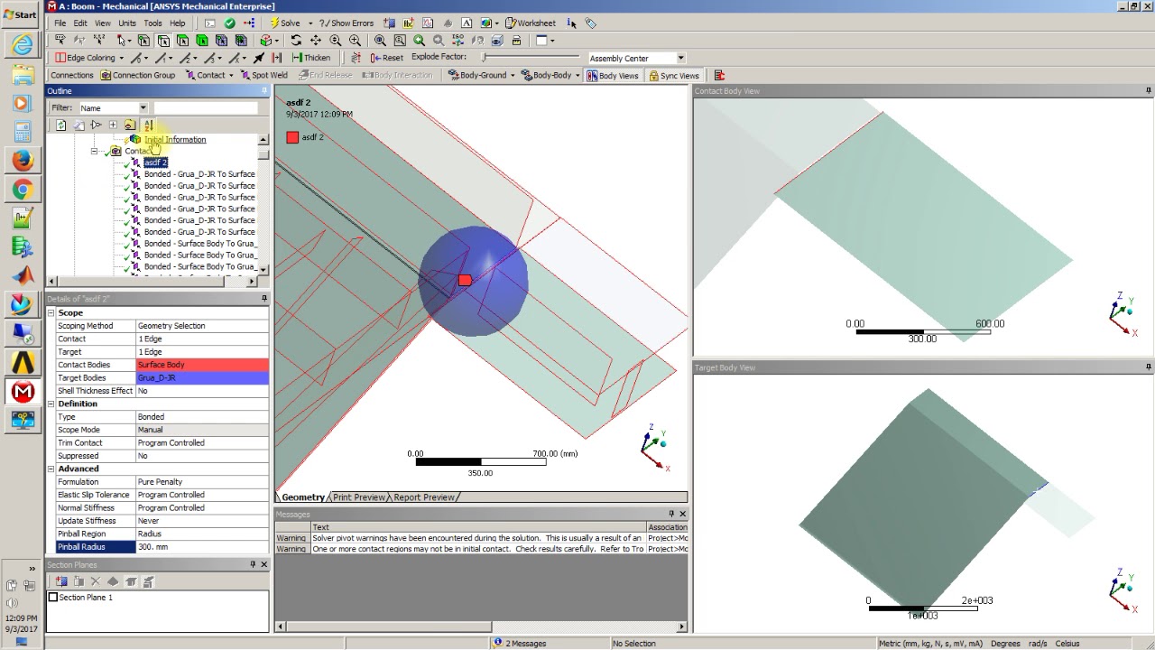Open the Assembly Center dropdown
Screen dimensions: 1155x650
680,59
